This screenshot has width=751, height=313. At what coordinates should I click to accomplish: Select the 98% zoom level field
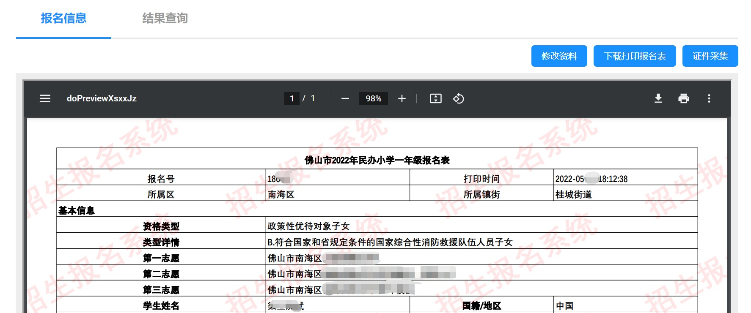tap(373, 98)
